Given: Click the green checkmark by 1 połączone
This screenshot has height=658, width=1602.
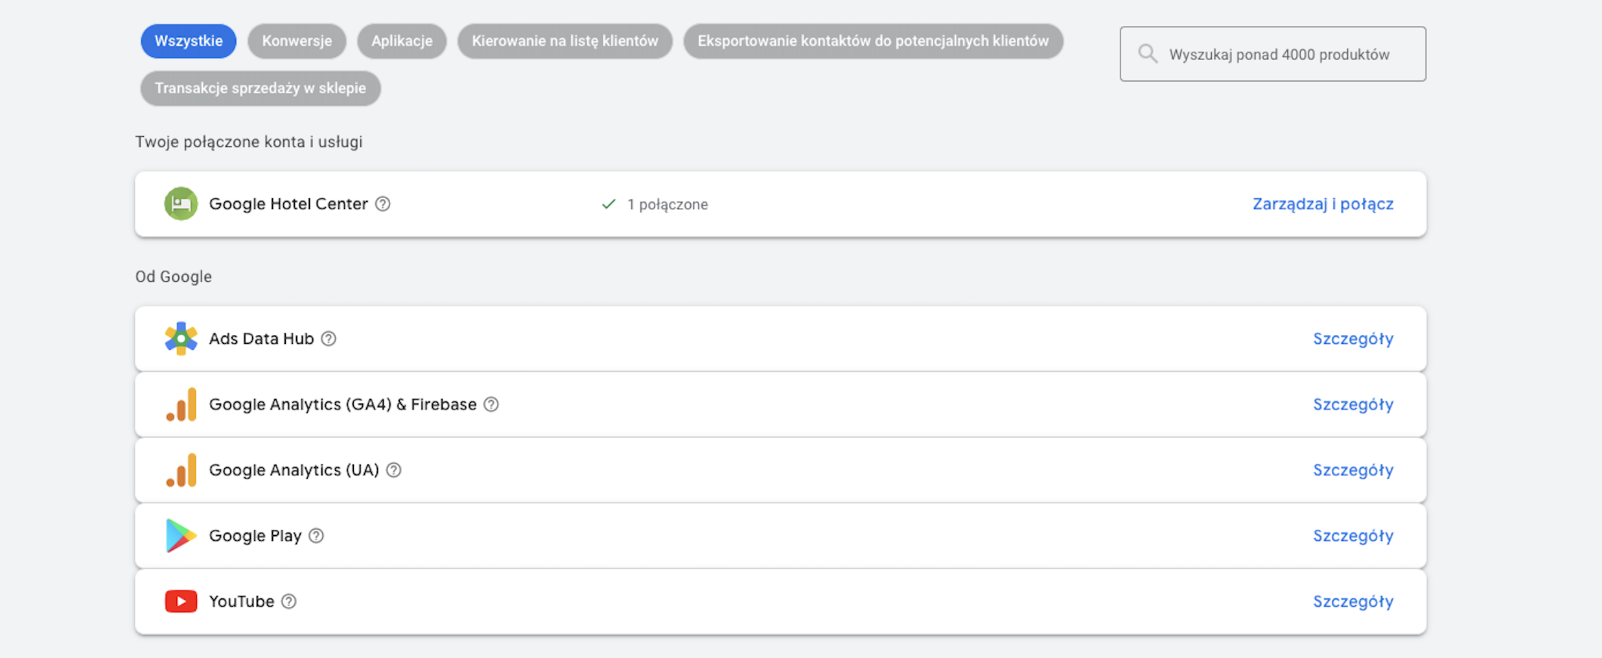Looking at the screenshot, I should [609, 205].
